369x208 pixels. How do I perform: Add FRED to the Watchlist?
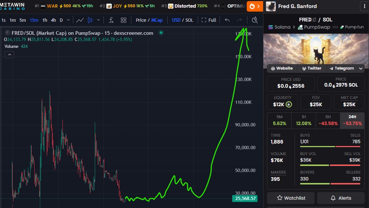291,198
